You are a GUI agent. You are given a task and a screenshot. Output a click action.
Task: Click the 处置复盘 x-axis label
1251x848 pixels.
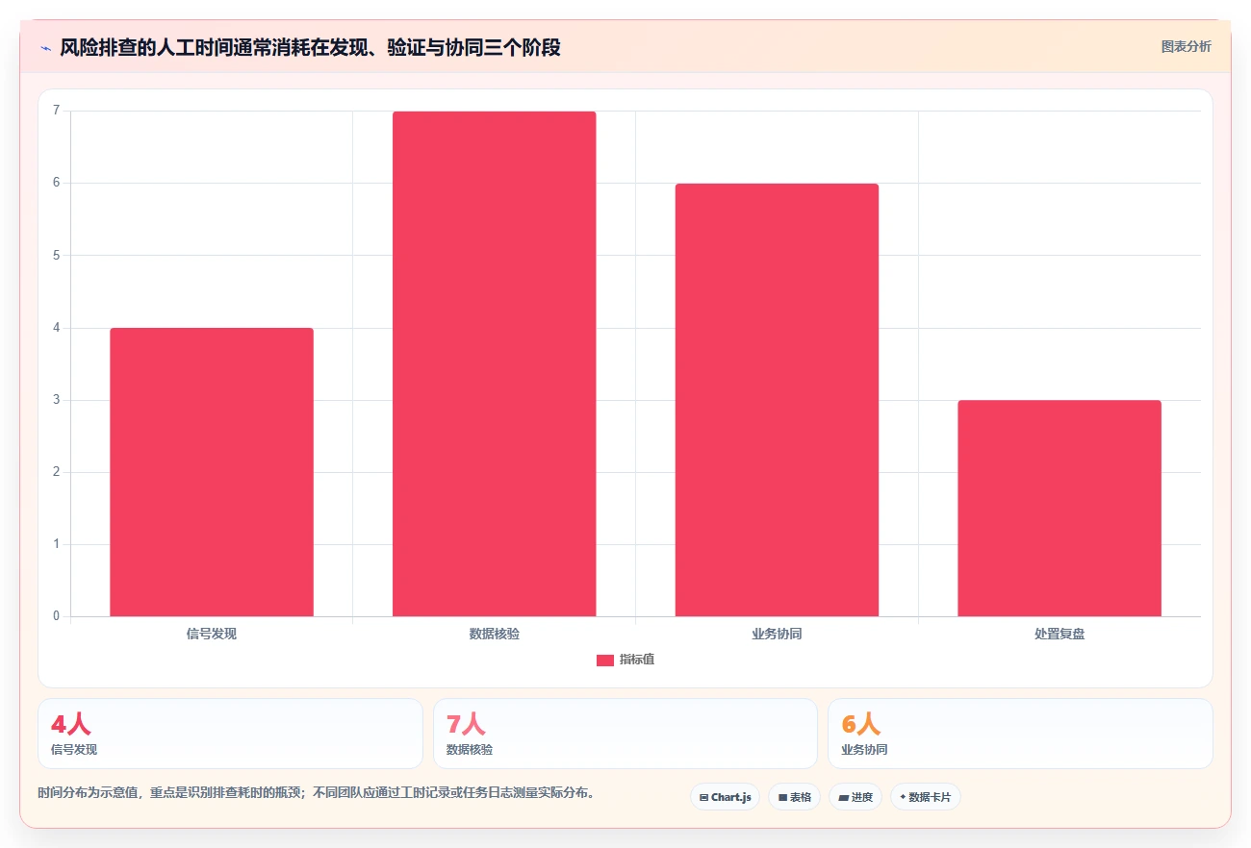pyautogui.click(x=1060, y=634)
